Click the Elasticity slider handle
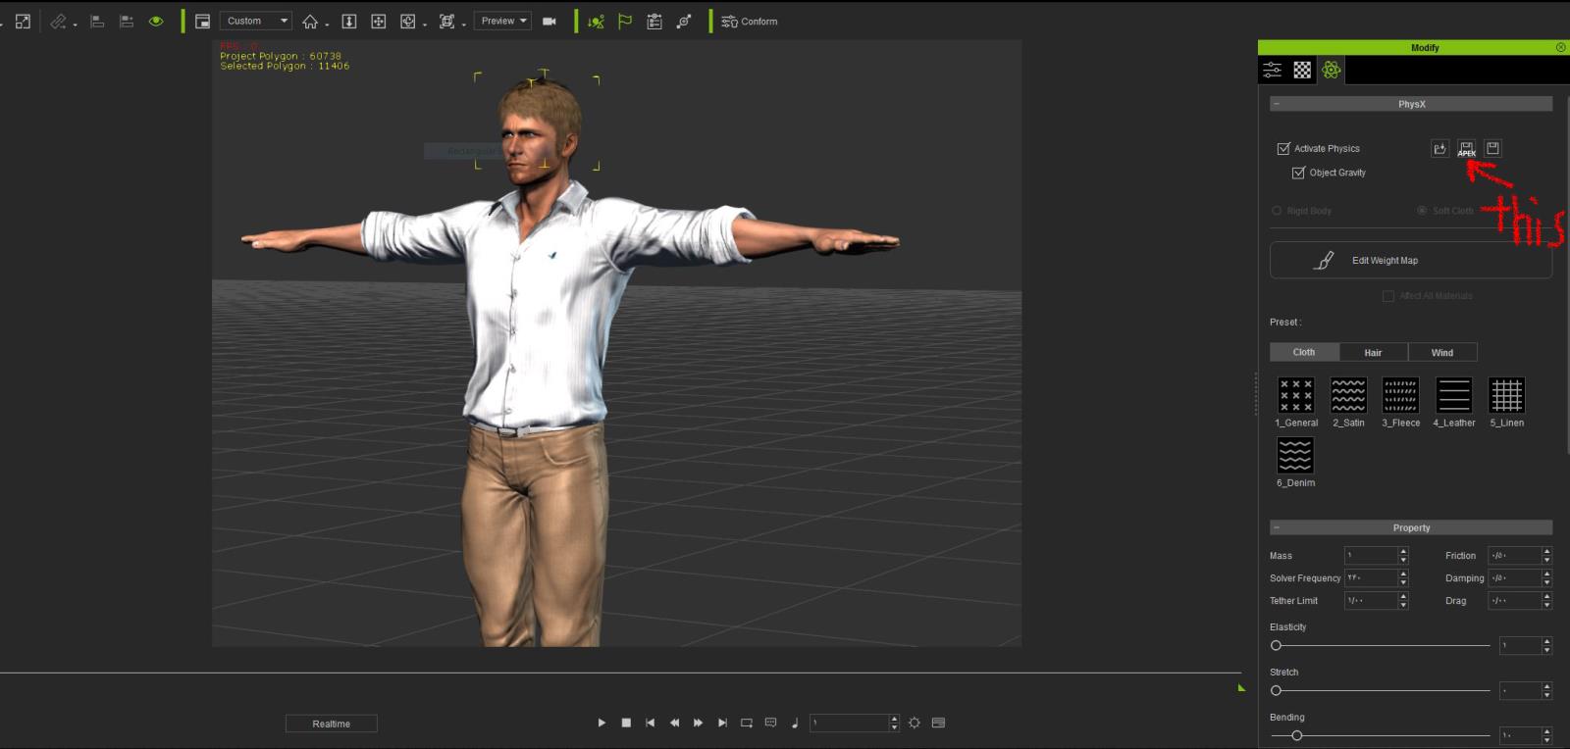The height and width of the screenshot is (749, 1570). 1277,645
